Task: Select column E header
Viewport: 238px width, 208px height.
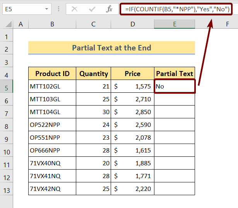Action: (x=175, y=24)
